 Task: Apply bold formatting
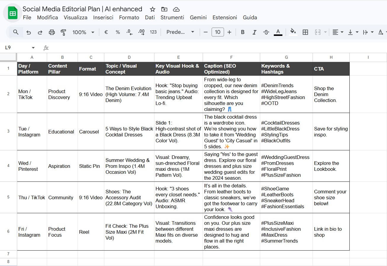pos(242,32)
